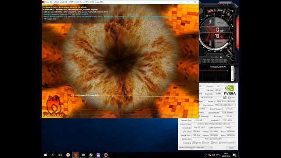Screen dimensions: 281x158
Task: Click the red vertical meter bar
Action: [x=237, y=32]
